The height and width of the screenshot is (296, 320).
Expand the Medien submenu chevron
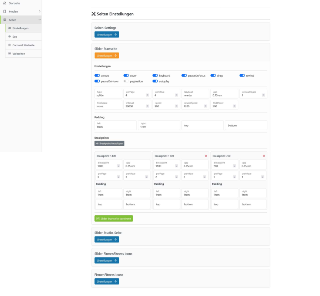40,11
